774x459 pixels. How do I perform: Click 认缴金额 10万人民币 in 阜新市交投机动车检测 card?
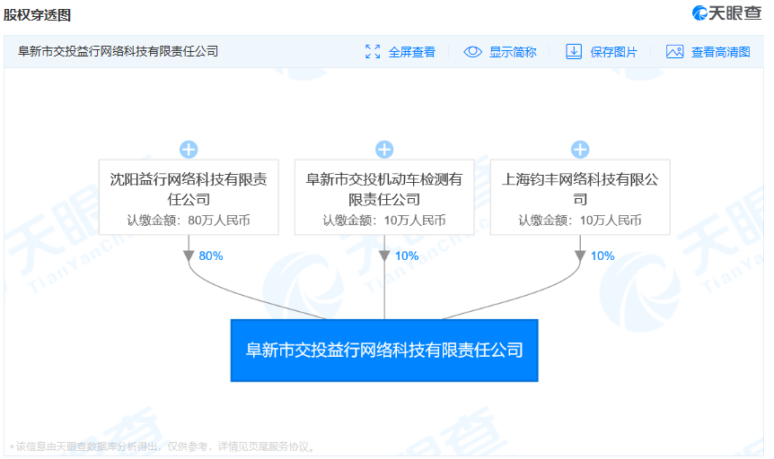[x=384, y=221]
